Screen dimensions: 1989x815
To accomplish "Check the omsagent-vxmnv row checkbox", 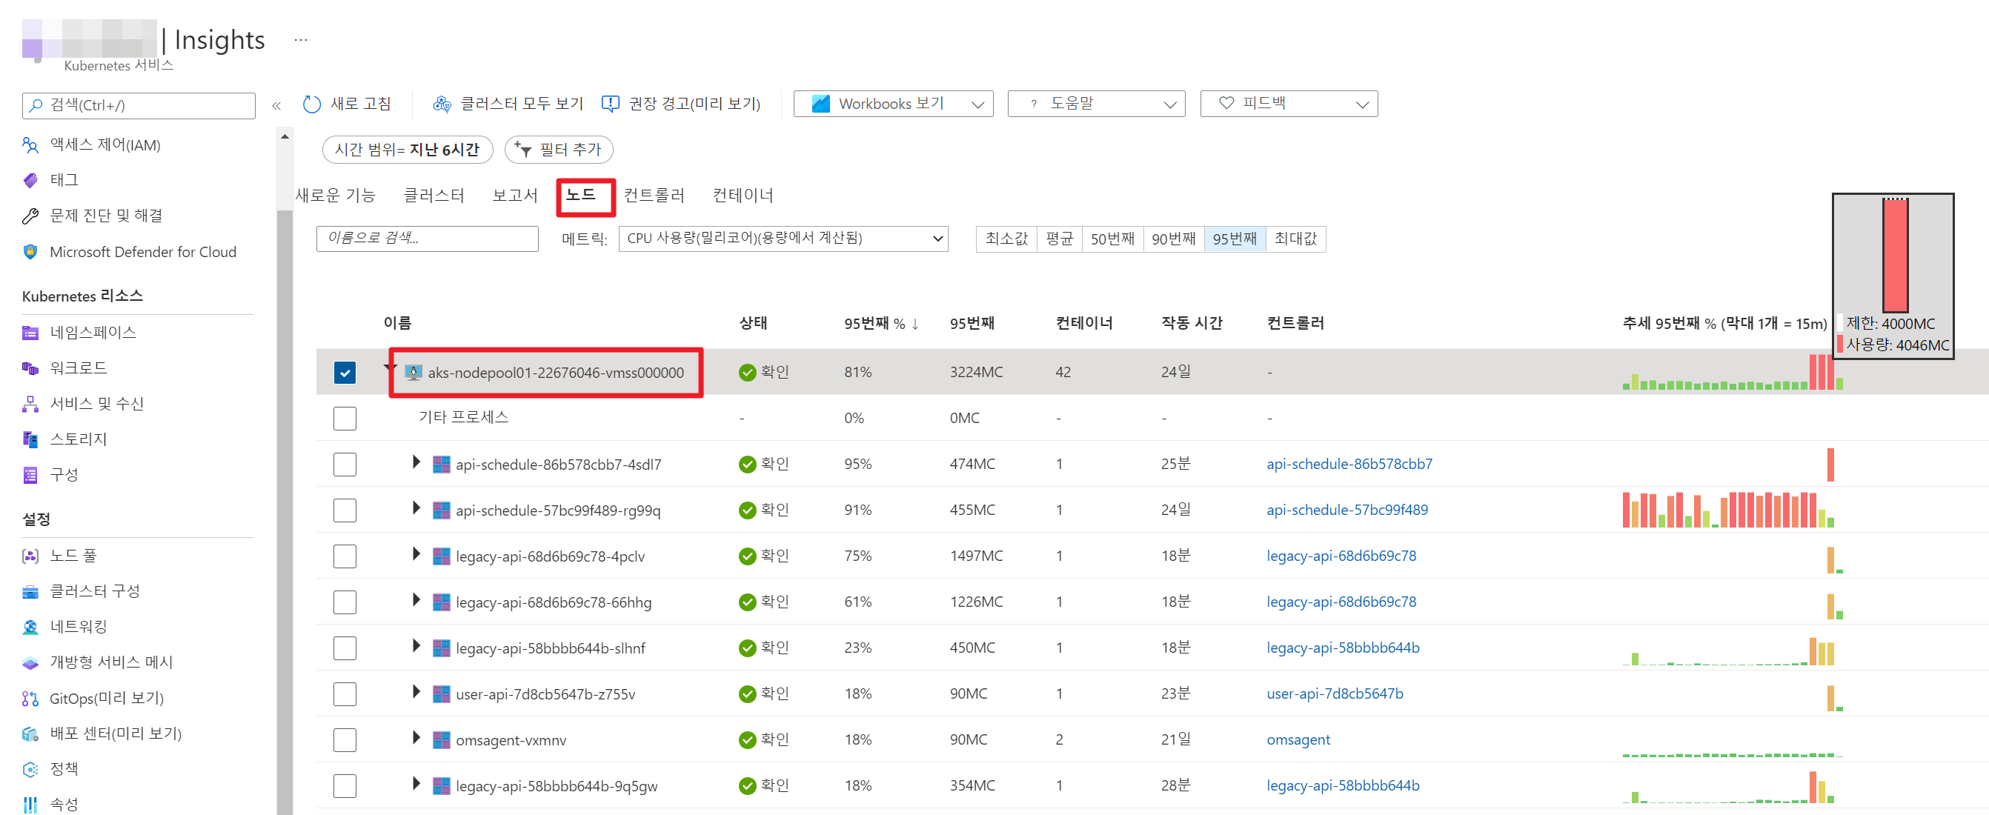I will coord(345,740).
